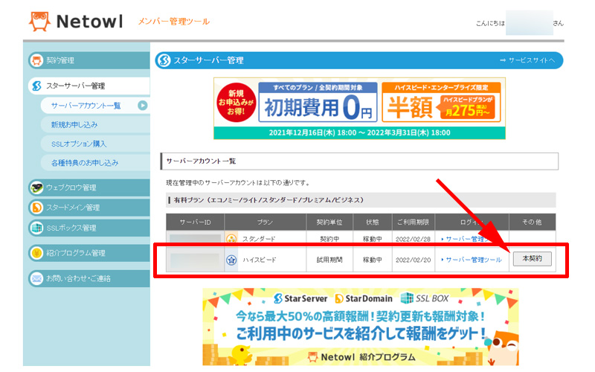Click the ウェブクロウ管理 crow icon
The image size is (595, 372).
pyautogui.click(x=36, y=187)
